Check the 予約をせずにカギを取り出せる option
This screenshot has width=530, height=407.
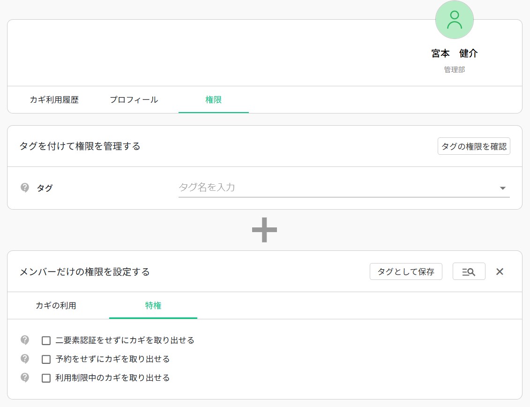click(x=46, y=359)
